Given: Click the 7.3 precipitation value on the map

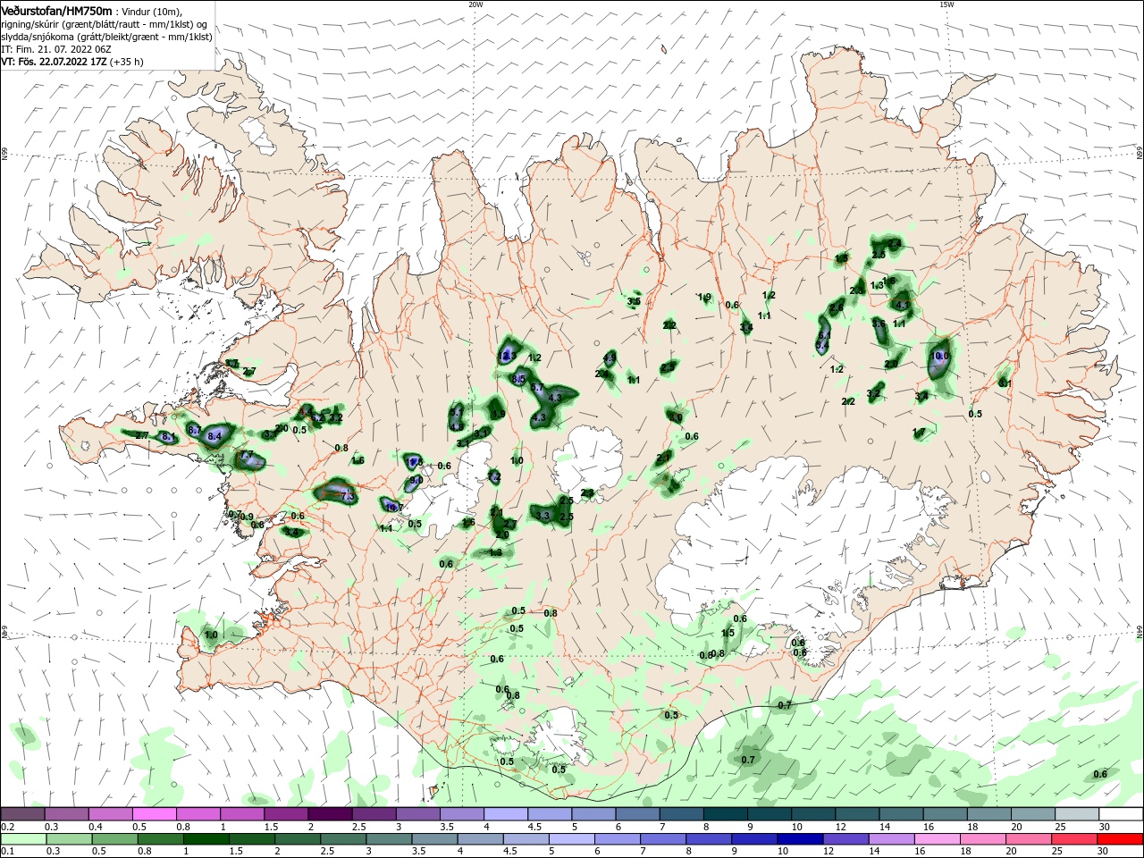Looking at the screenshot, I should click(x=349, y=497).
